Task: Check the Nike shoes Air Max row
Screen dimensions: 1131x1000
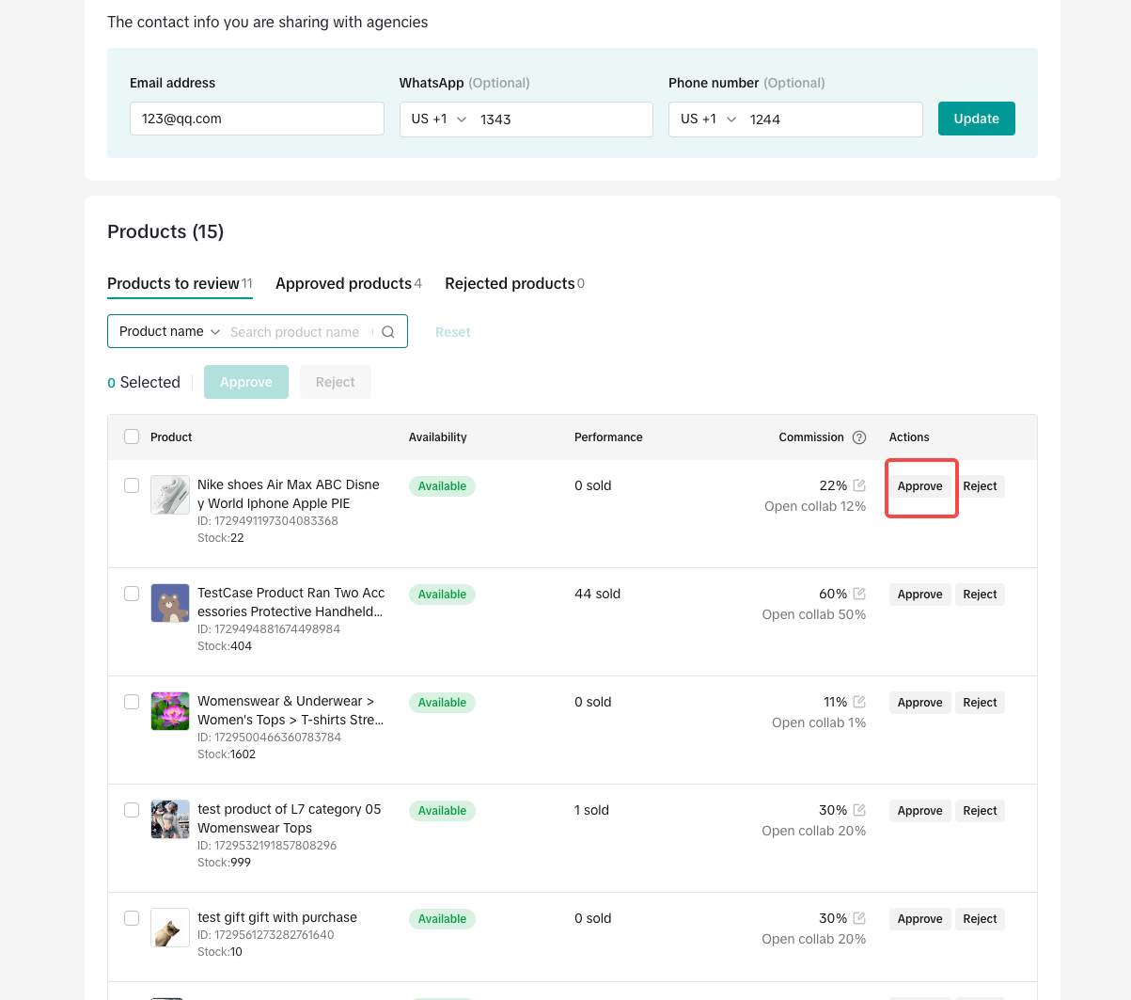Action: (x=132, y=485)
